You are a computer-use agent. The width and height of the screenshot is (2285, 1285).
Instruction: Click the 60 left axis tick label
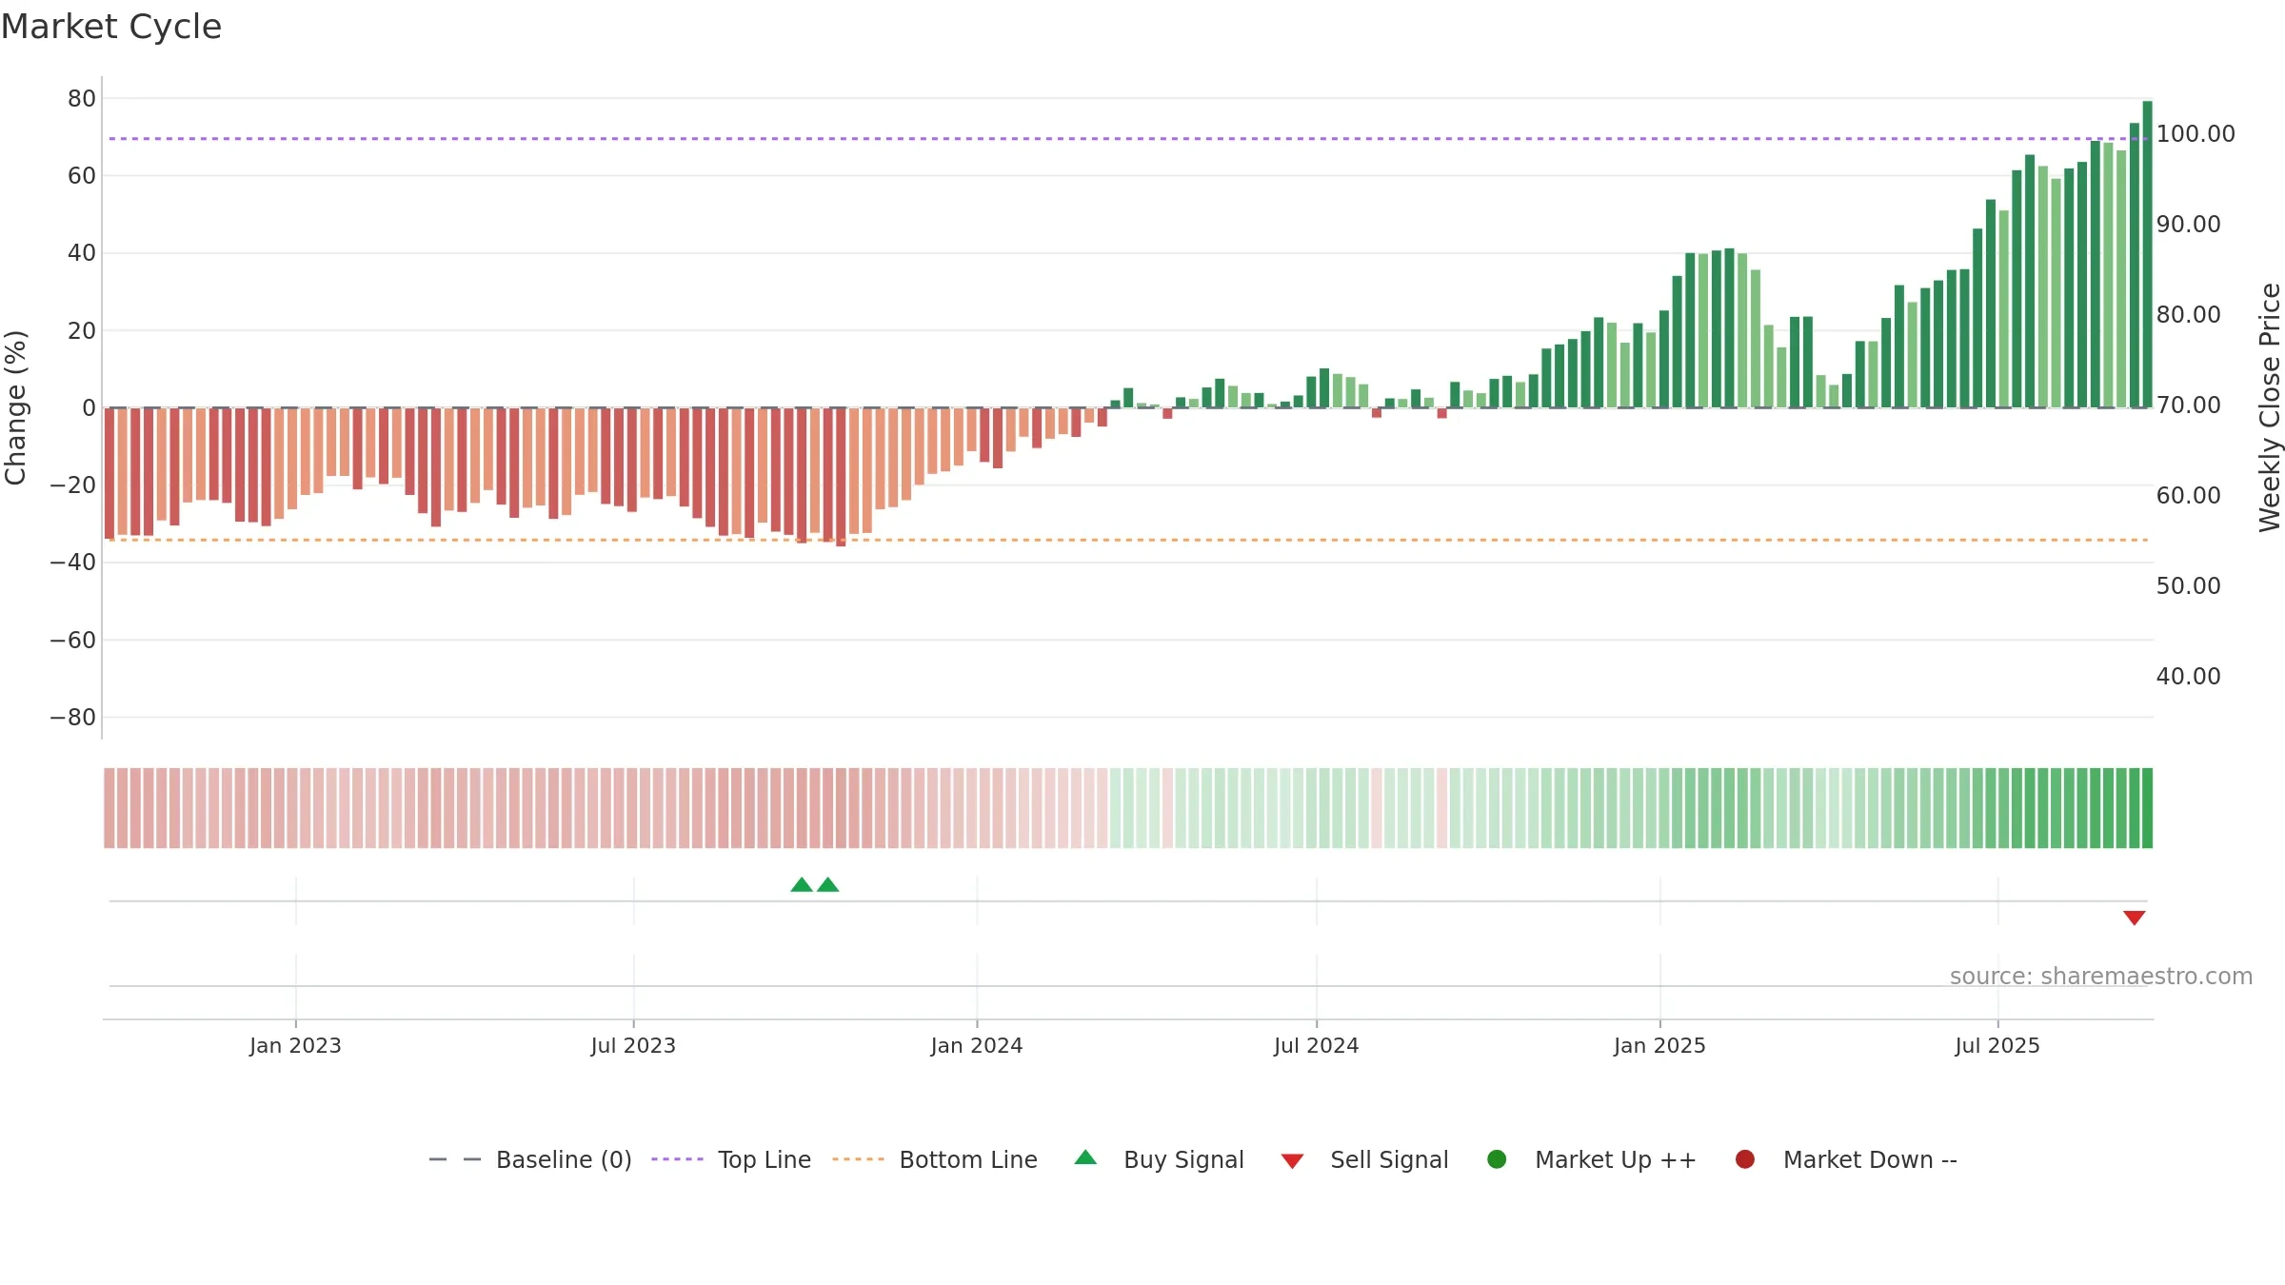(82, 175)
